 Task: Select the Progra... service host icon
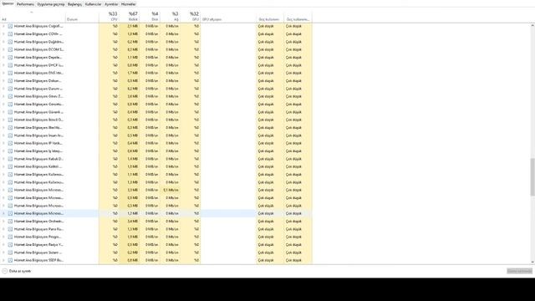pyautogui.click(x=10, y=237)
